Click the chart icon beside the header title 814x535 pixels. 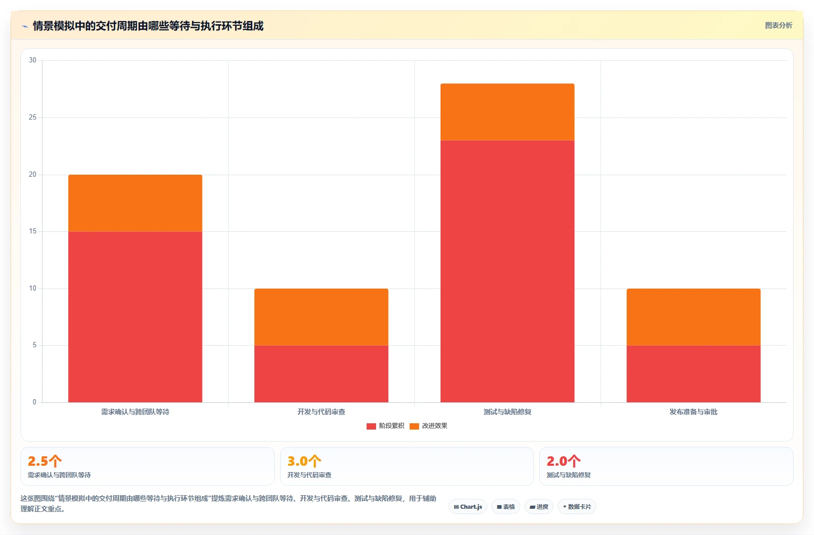tap(25, 26)
